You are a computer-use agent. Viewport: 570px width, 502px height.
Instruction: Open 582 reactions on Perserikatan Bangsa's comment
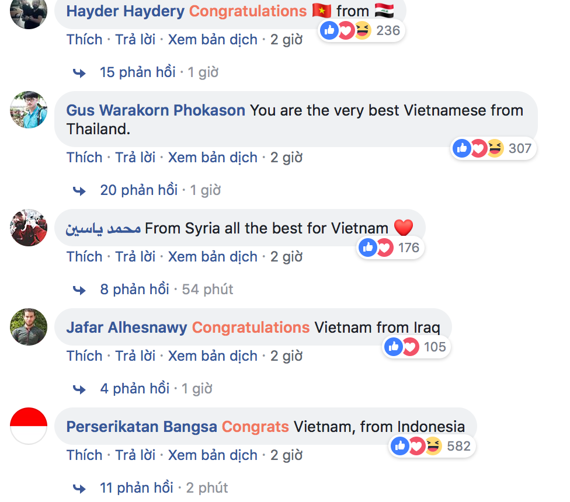click(x=432, y=446)
